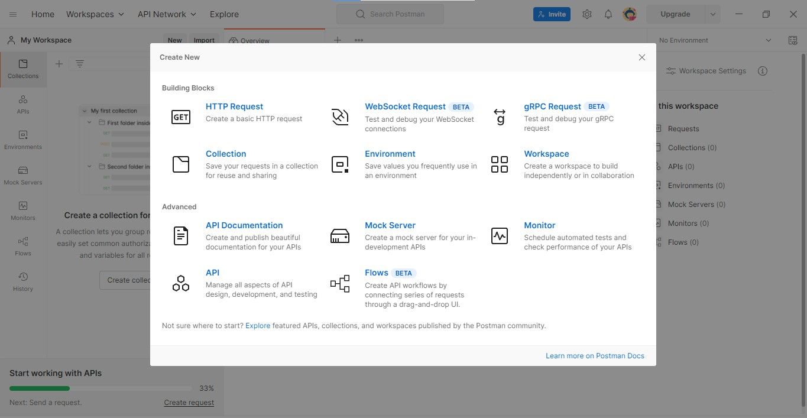807x418 pixels.
Task: Open Workspace Settings
Action: tap(706, 71)
